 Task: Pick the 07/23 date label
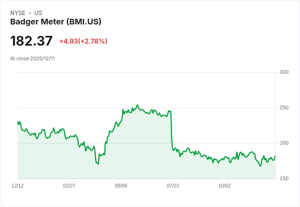173,186
